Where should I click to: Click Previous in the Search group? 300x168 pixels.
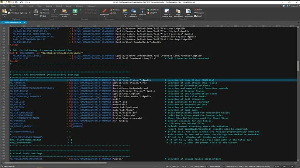45,13
